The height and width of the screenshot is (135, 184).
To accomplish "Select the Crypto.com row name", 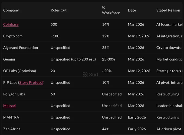I will (x=13, y=36).
